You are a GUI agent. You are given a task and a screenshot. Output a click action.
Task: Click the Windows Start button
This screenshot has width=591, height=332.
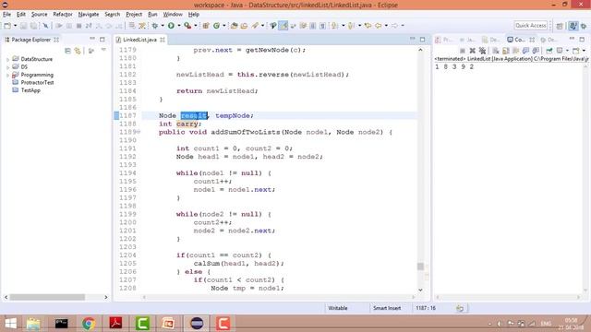point(10,324)
